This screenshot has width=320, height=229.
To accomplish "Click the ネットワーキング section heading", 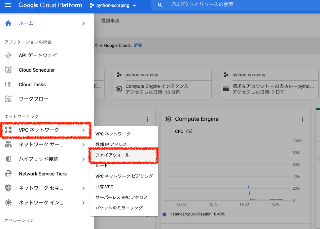I will [x=21, y=117].
